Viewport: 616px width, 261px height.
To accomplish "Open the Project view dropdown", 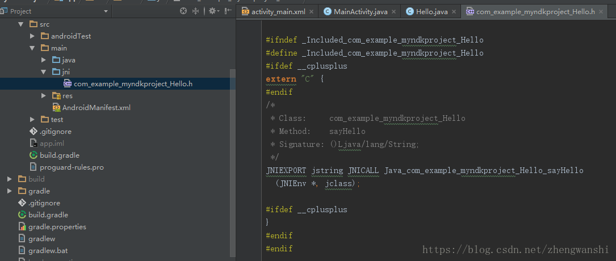I will 105,11.
